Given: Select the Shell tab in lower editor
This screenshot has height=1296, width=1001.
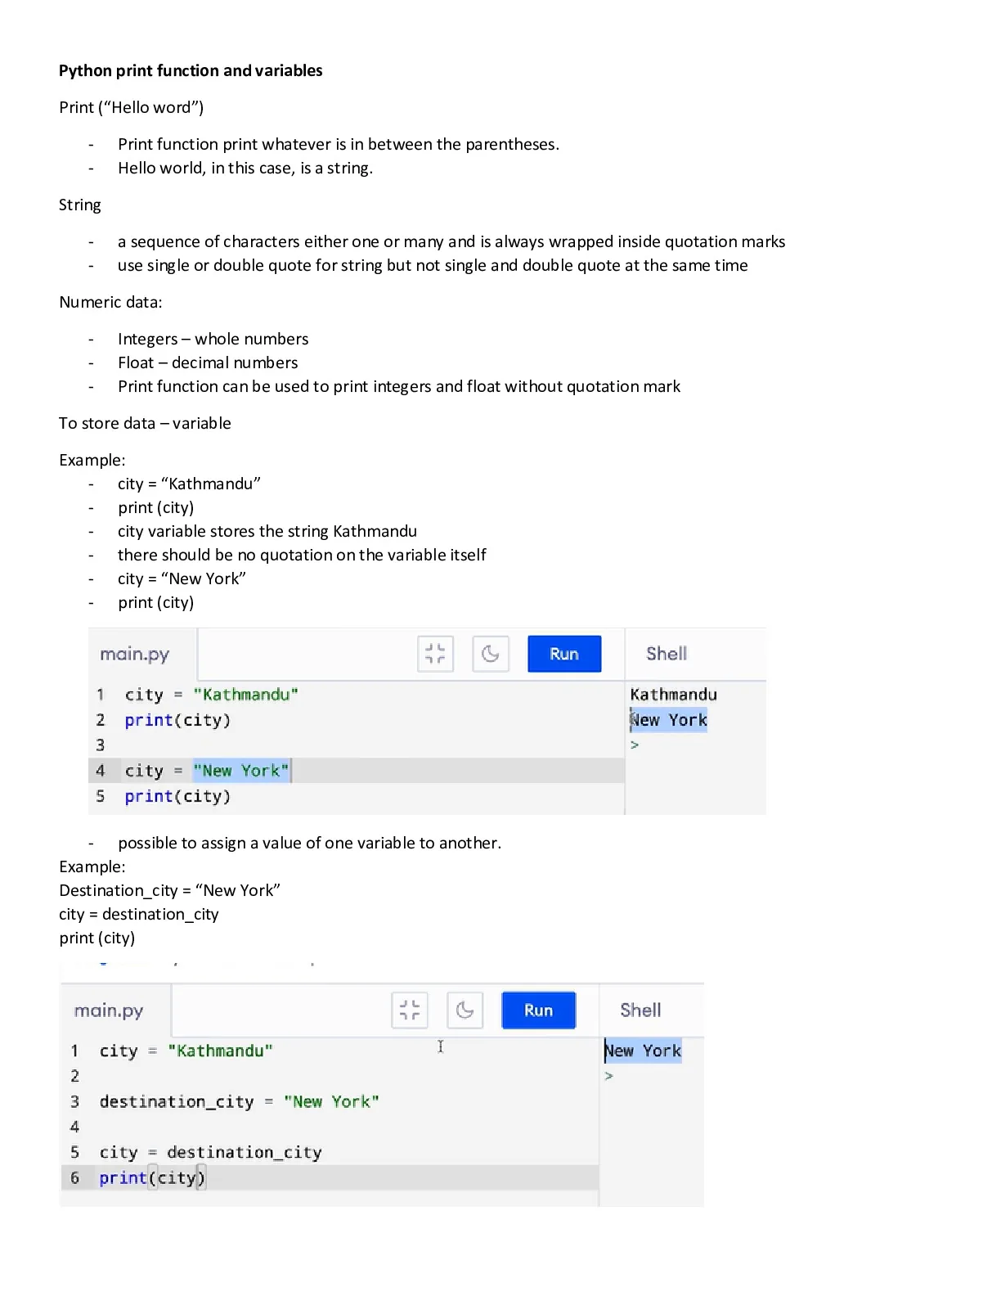Looking at the screenshot, I should (640, 1010).
